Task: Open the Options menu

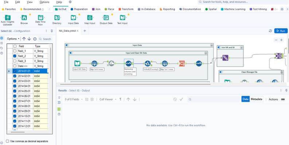Action: click(44, 2)
